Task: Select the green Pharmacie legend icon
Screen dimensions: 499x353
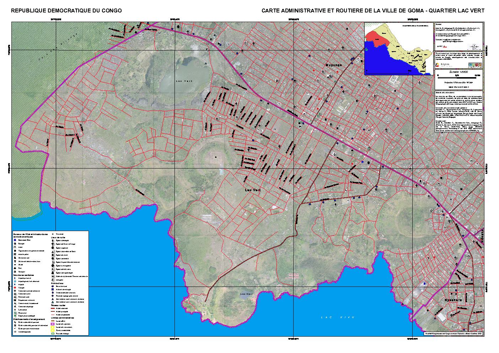Action: click(x=15, y=313)
